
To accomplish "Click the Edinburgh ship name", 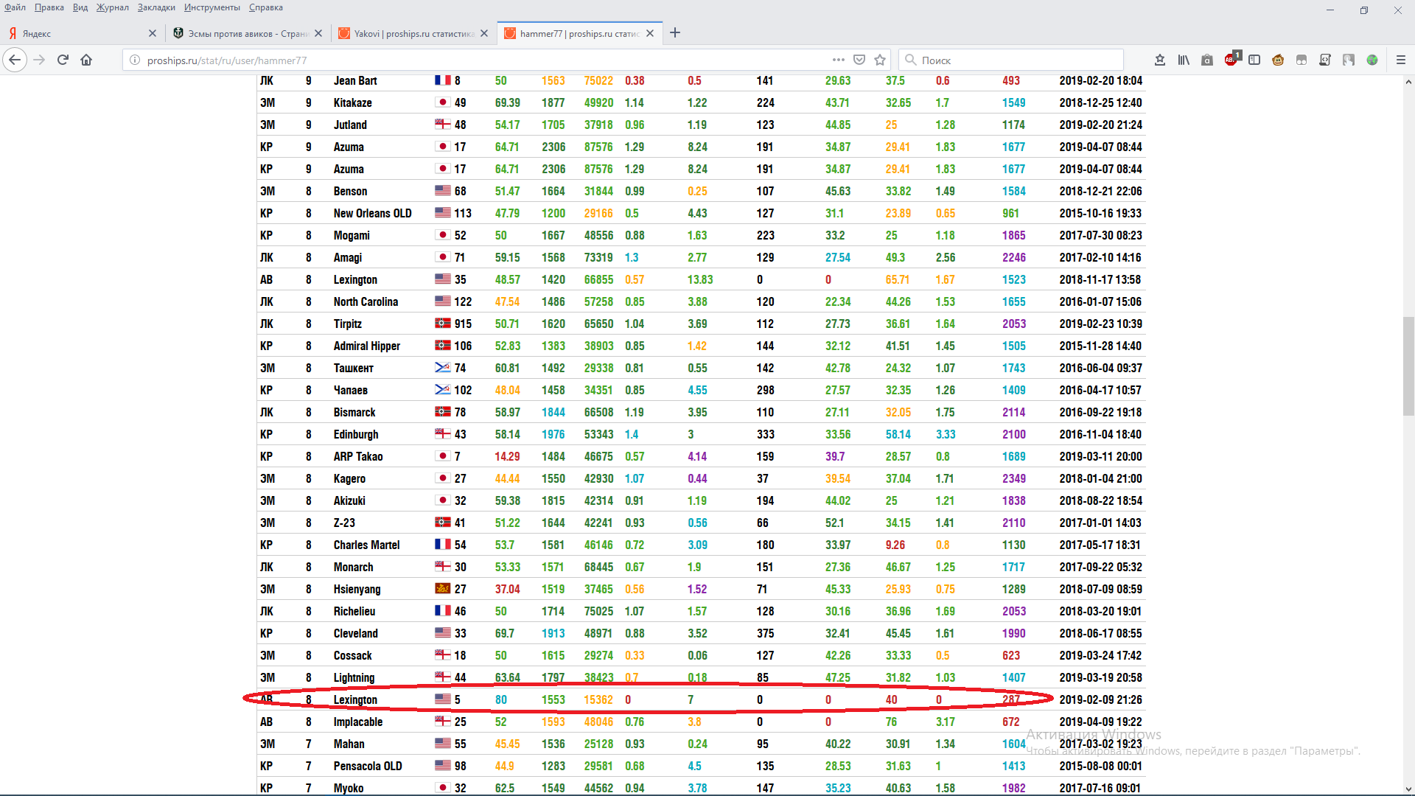I will coord(356,434).
